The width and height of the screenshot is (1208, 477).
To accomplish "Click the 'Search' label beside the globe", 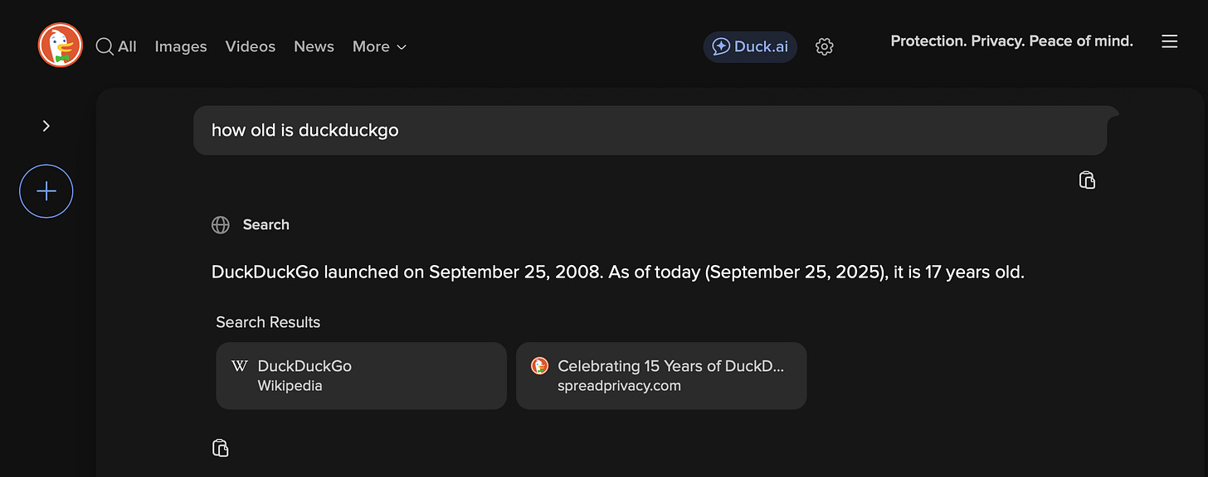I will point(265,224).
